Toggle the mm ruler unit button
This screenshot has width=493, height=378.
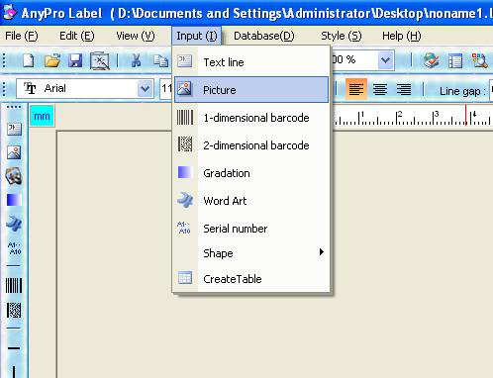coord(42,116)
